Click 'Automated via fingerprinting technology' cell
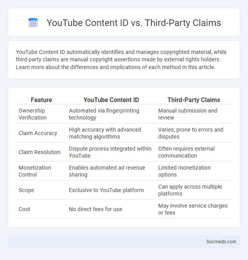248x260 pixels. click(x=111, y=114)
